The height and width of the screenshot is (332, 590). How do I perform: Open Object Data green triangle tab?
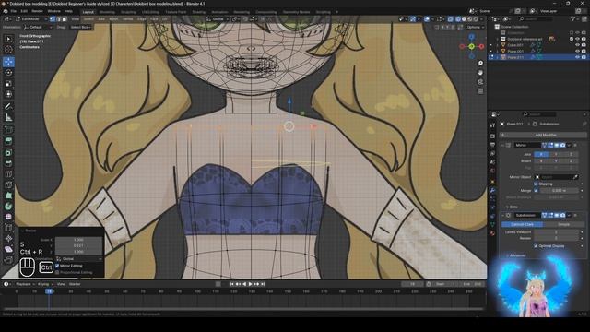pyautogui.click(x=492, y=225)
